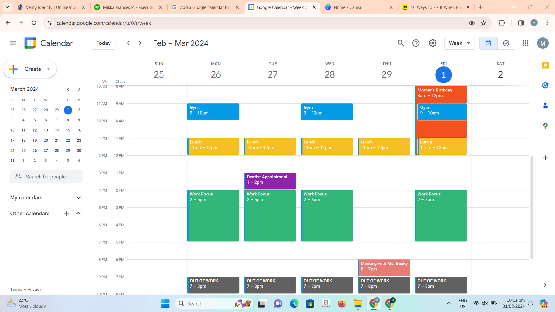Open Google account avatar in Calendar

(x=543, y=43)
